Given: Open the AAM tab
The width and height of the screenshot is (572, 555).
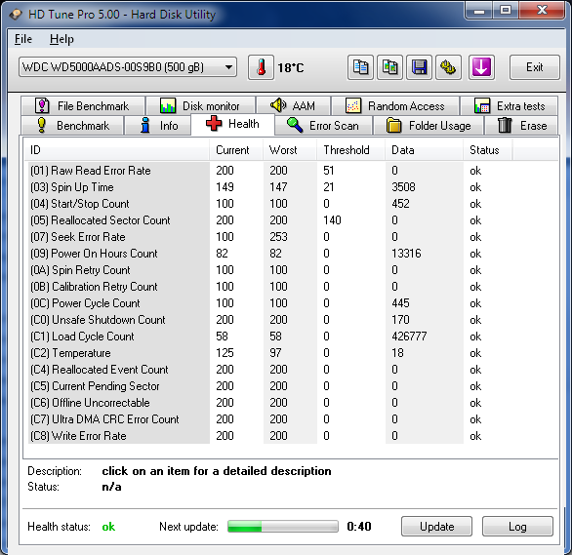Looking at the screenshot, I should [293, 106].
